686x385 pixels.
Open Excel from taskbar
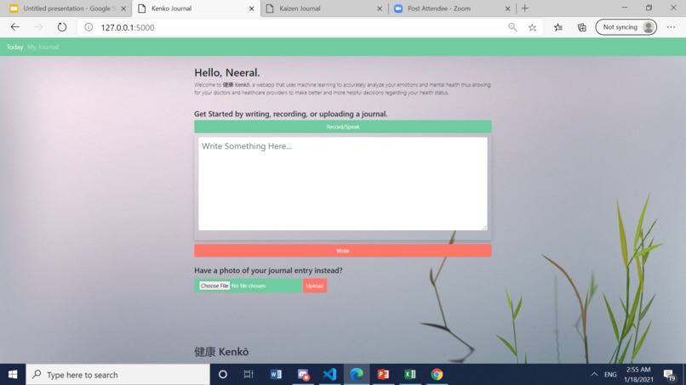click(410, 375)
